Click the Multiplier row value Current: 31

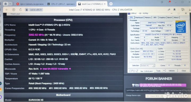point(42,40)
